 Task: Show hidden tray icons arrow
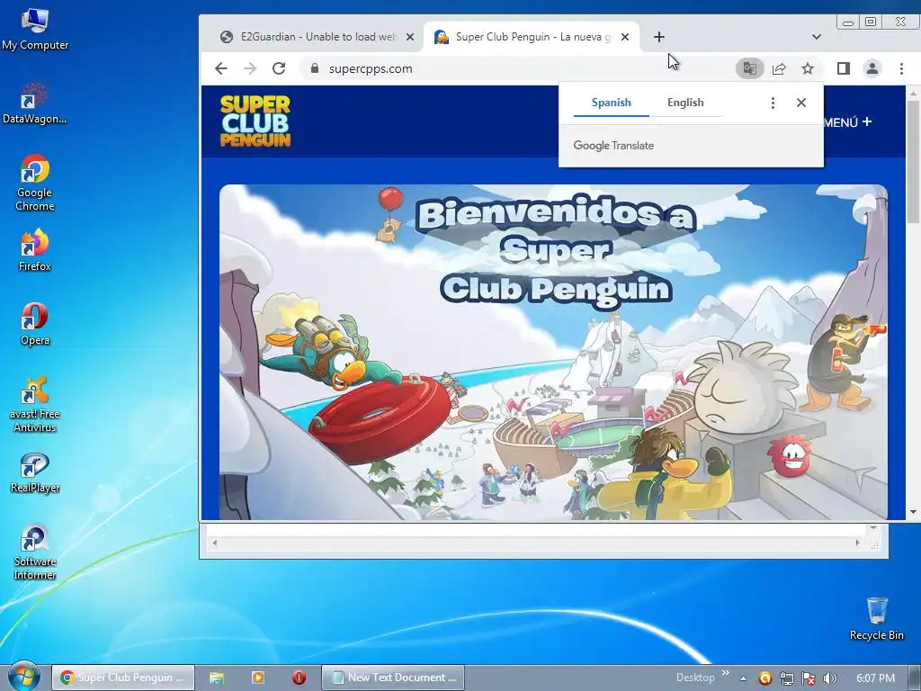(743, 678)
